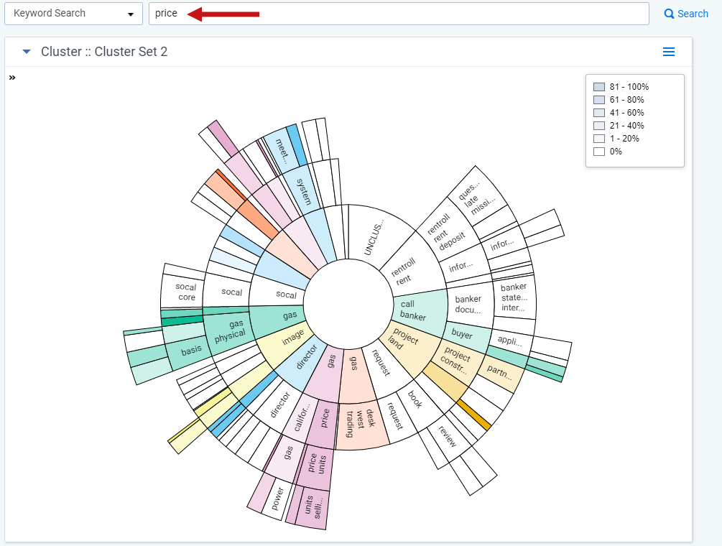Click the 21 - 40% legend swatch
Viewport: 722px width, 546px height.
599,125
